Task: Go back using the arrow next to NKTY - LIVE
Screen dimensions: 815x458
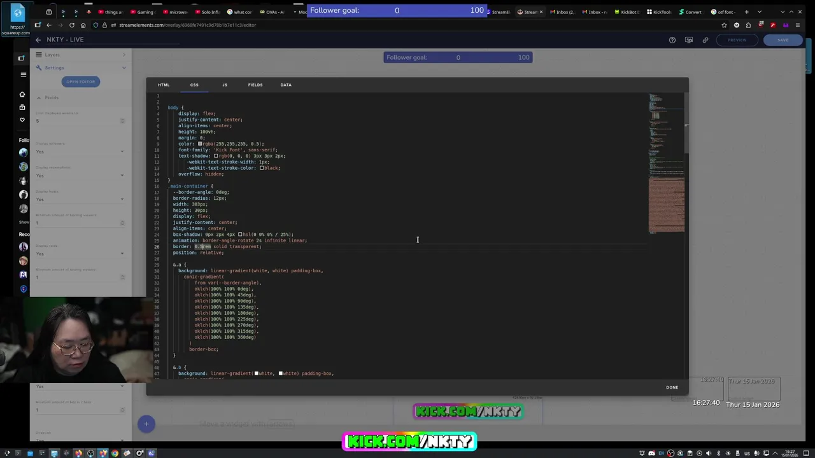Action: [x=38, y=39]
